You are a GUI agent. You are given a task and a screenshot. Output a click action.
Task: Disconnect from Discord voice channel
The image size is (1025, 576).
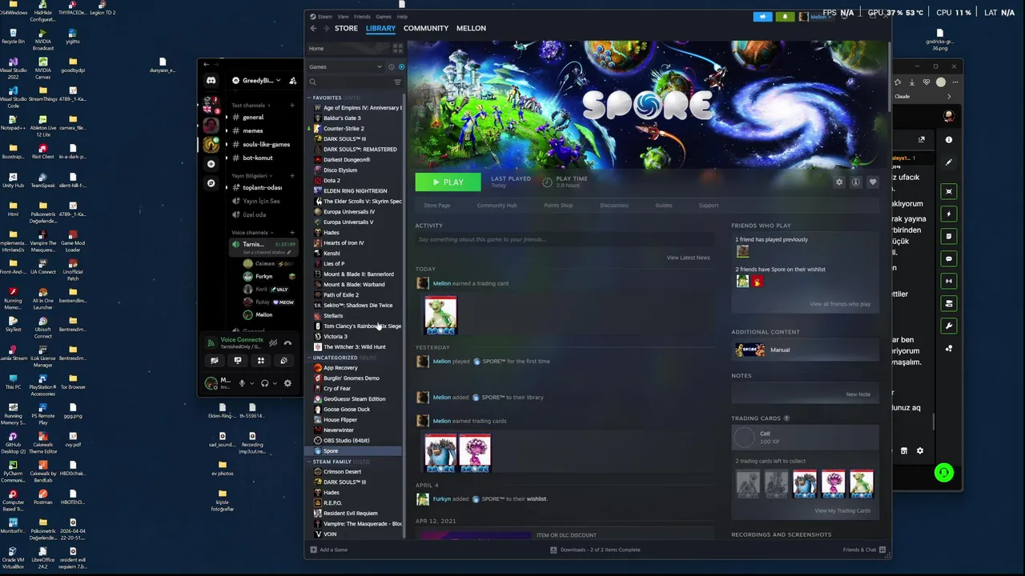(287, 343)
